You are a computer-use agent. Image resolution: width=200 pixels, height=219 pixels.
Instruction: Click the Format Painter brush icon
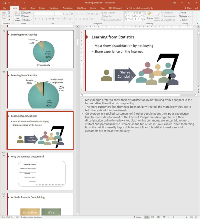click(9, 20)
